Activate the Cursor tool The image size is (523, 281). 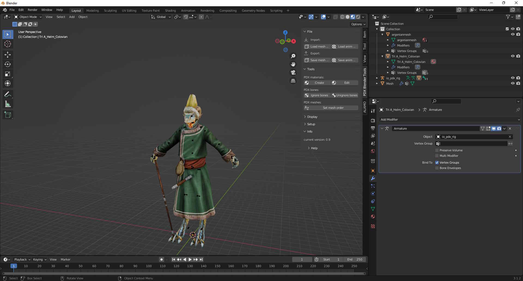tap(8, 44)
